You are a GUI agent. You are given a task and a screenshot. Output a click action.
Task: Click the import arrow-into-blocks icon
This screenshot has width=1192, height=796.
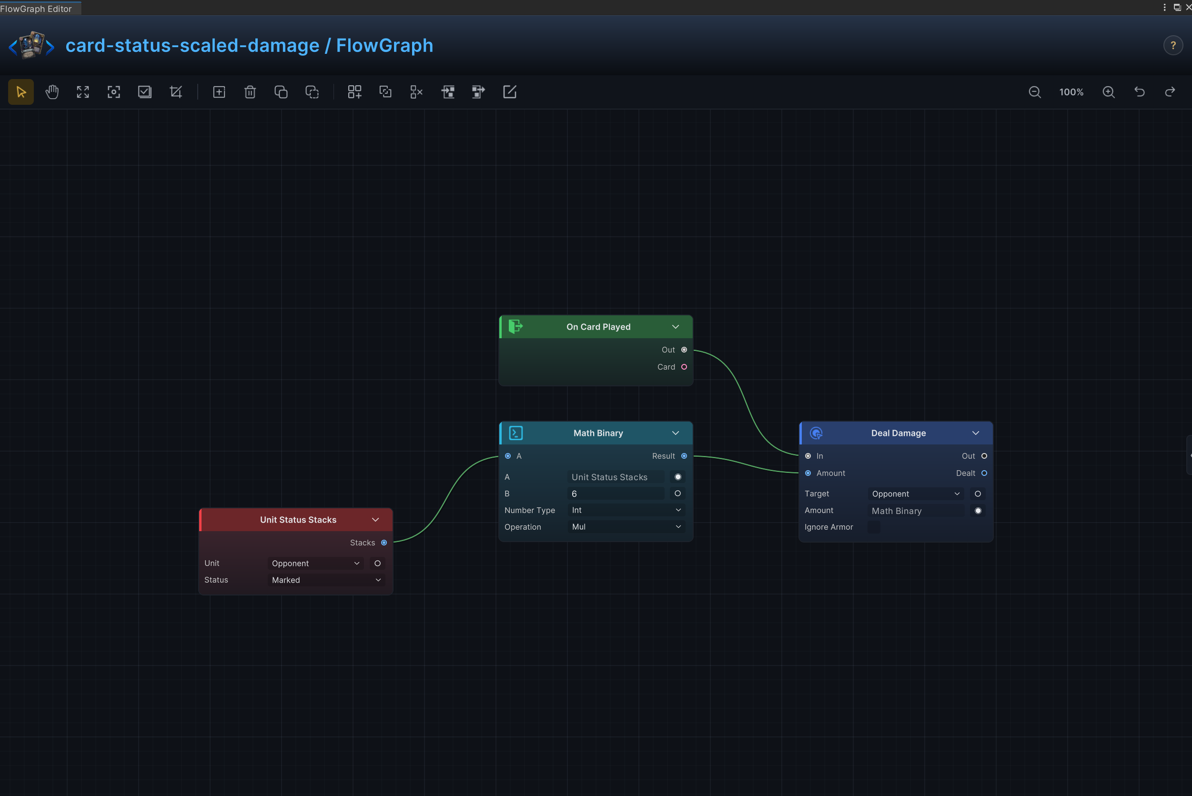tap(448, 92)
